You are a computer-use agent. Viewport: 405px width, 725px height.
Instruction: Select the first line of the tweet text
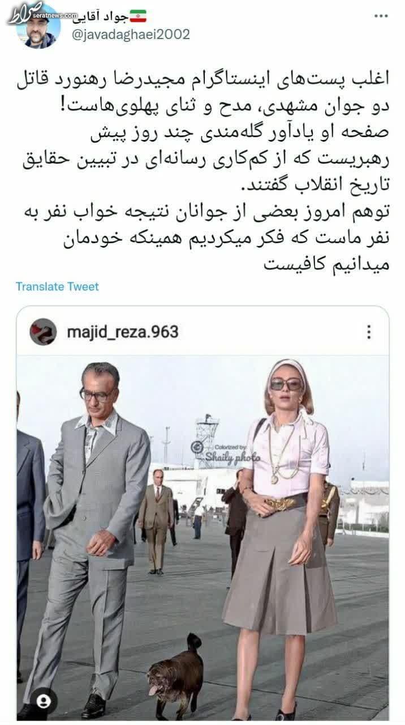coord(202,80)
